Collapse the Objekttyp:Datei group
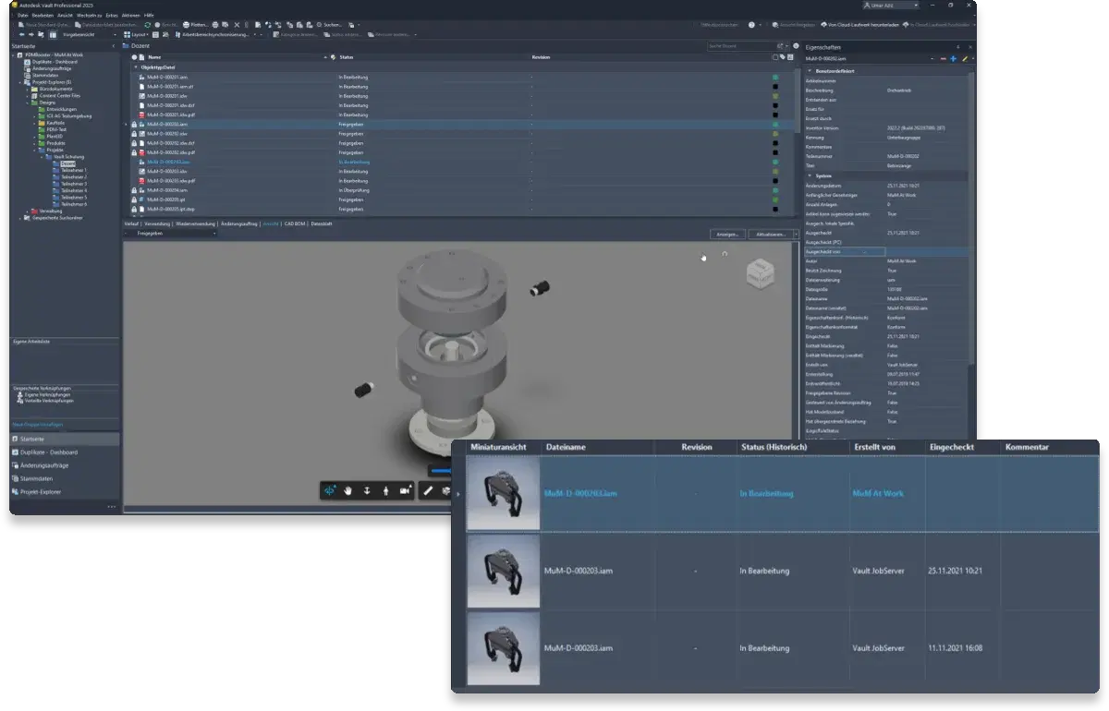 click(135, 67)
